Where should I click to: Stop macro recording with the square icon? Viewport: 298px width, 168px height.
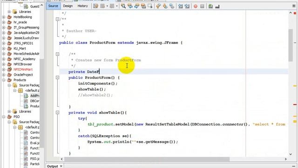pos(202,6)
